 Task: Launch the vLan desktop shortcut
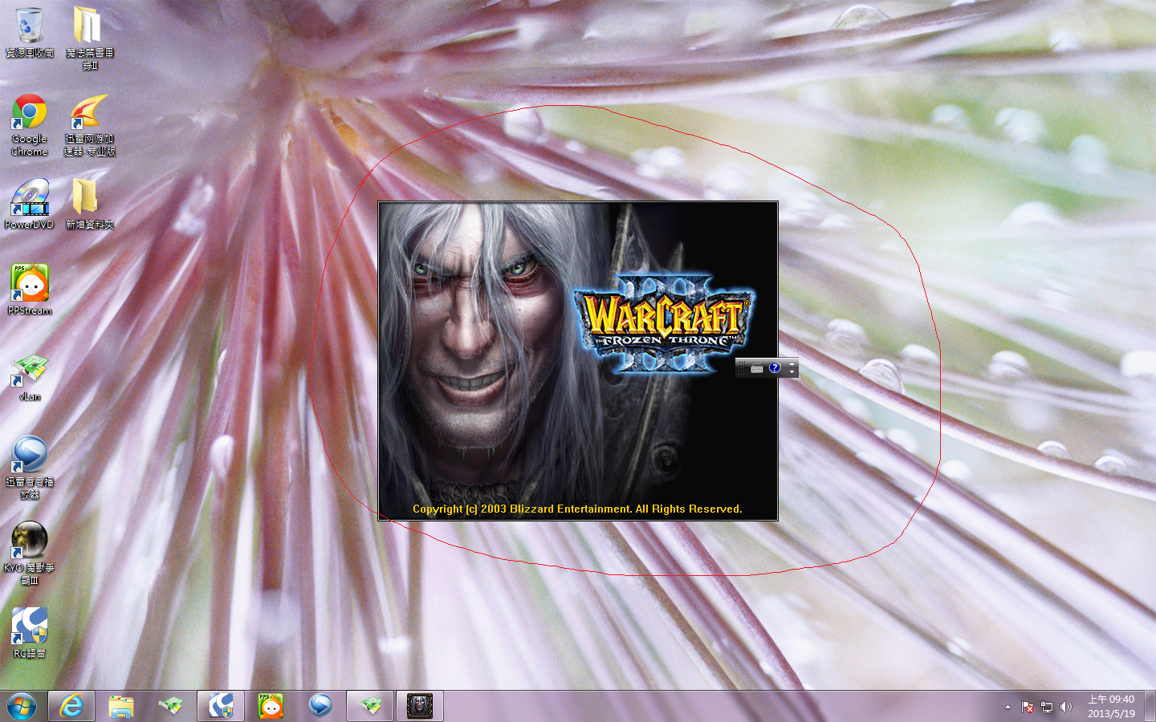30,370
